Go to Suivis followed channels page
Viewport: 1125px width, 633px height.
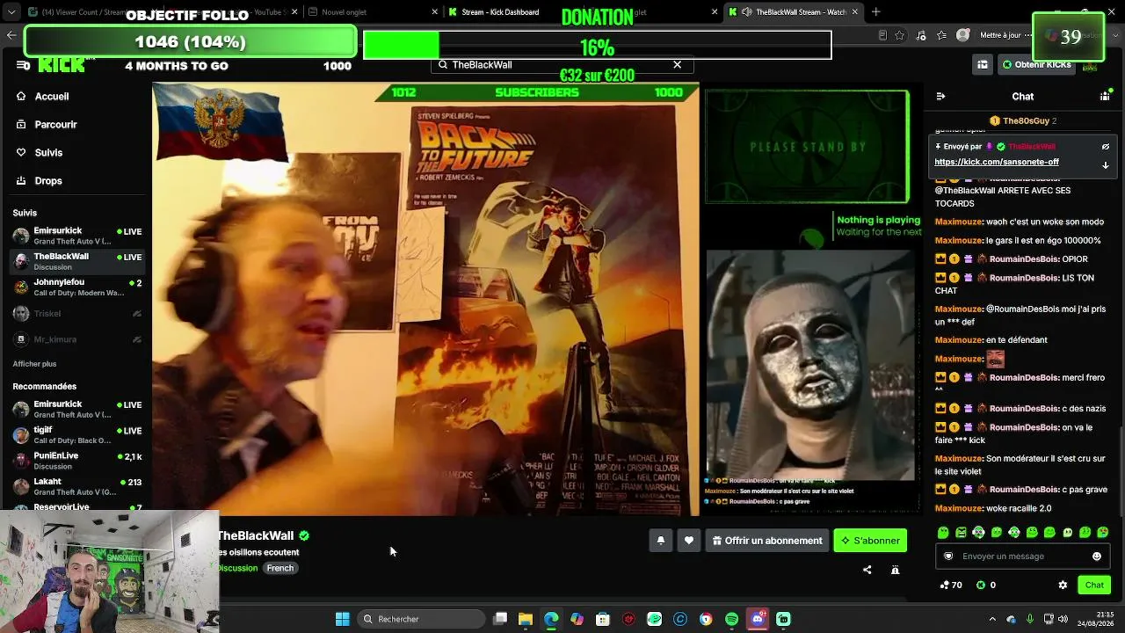[48, 153]
